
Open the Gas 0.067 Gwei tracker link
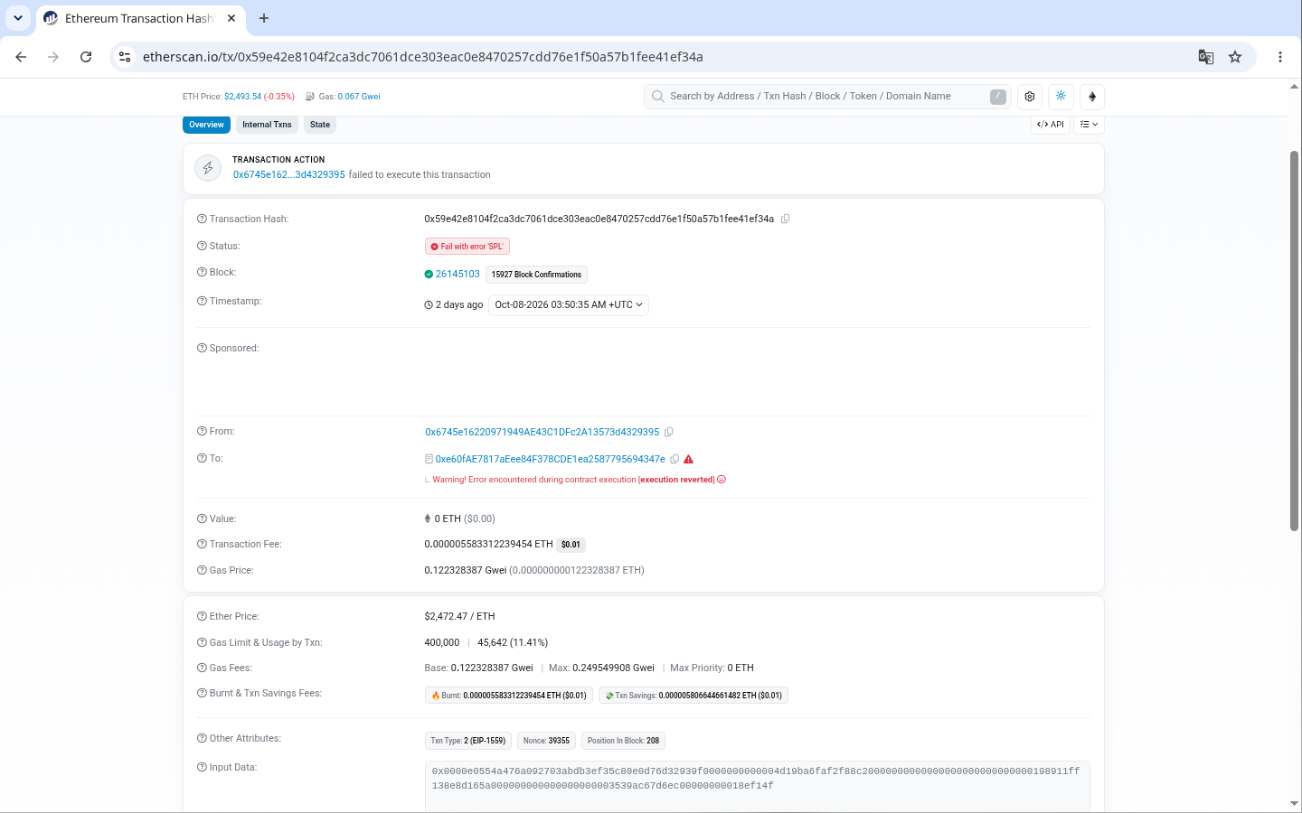click(359, 97)
